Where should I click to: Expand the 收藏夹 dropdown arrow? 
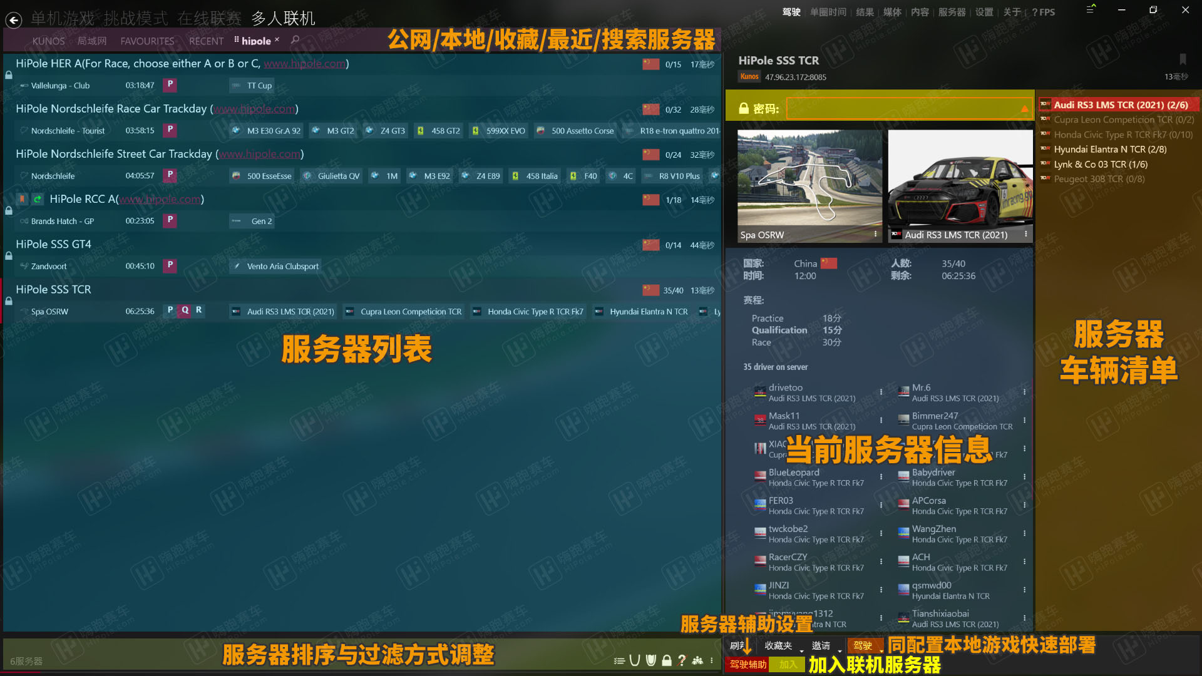tap(802, 651)
